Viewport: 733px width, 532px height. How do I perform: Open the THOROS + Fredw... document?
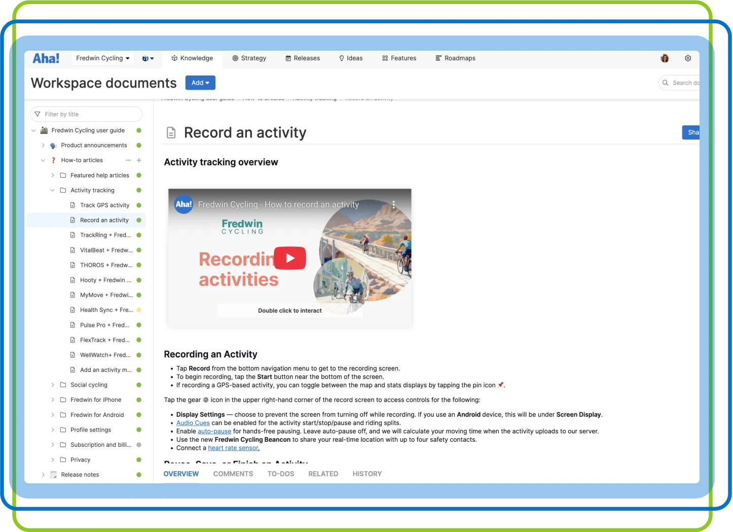coord(106,265)
